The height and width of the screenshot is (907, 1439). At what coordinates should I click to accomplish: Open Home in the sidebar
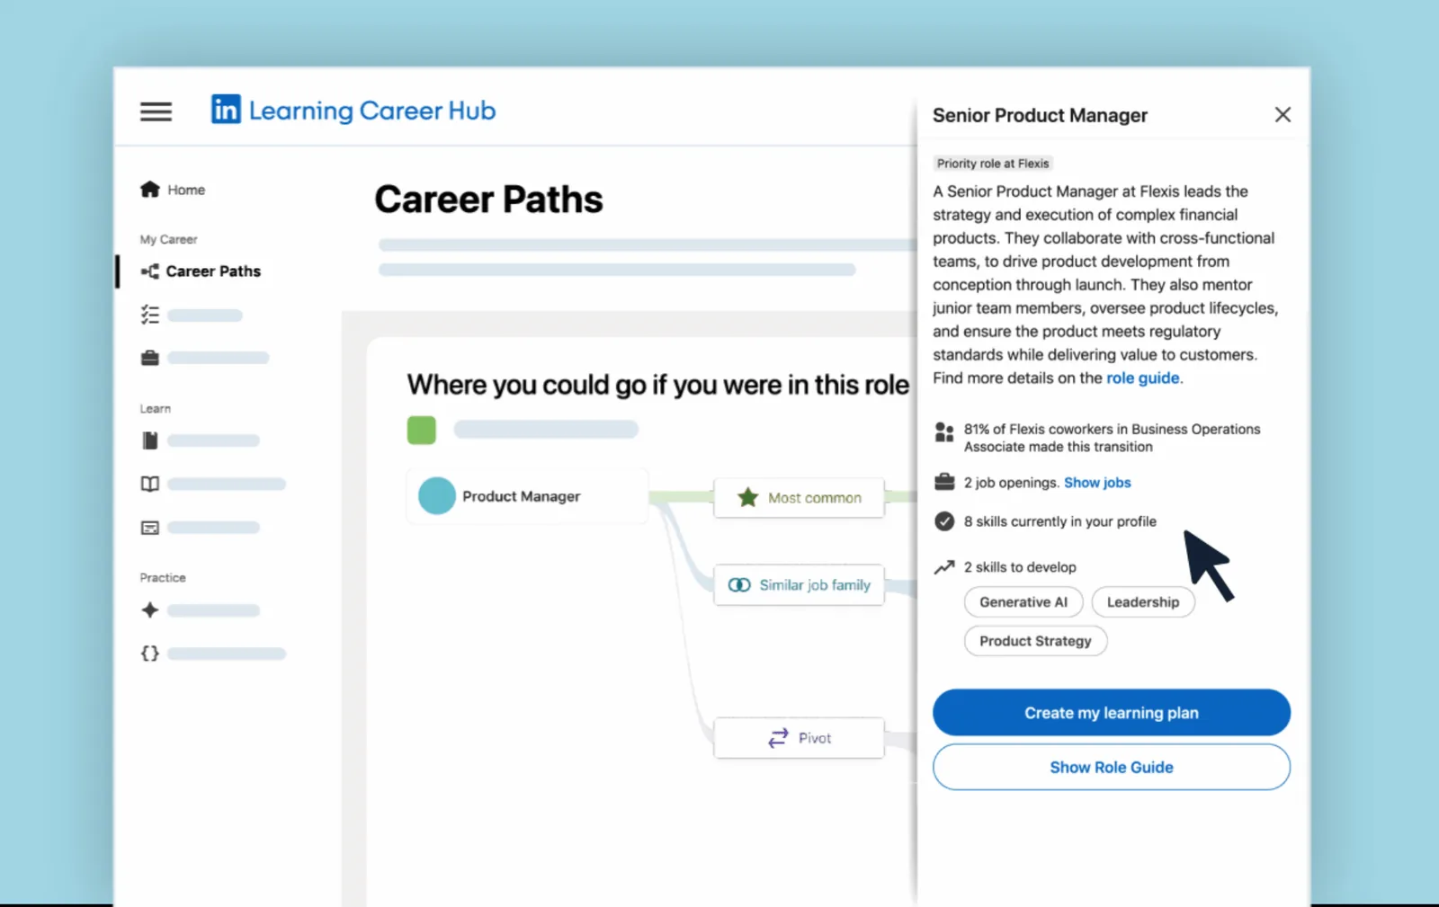tap(173, 190)
